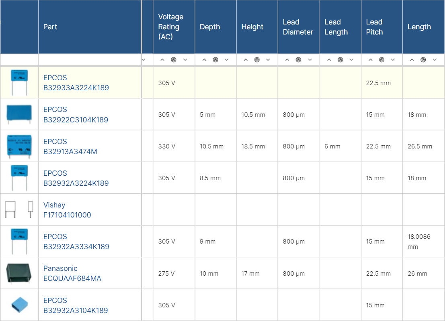Select the 18.5 mm height cell

tap(257, 146)
